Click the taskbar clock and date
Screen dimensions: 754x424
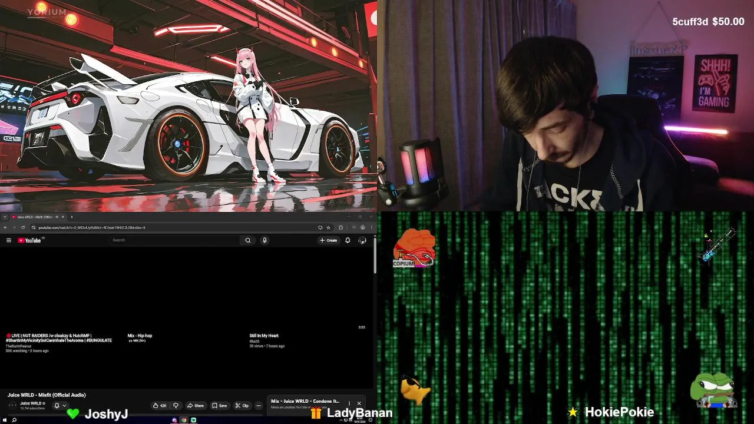pyautogui.click(x=359, y=420)
